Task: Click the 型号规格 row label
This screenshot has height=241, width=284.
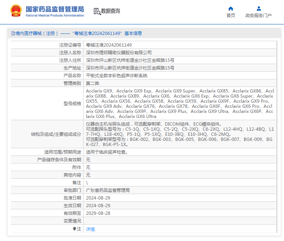Action: point(72,104)
